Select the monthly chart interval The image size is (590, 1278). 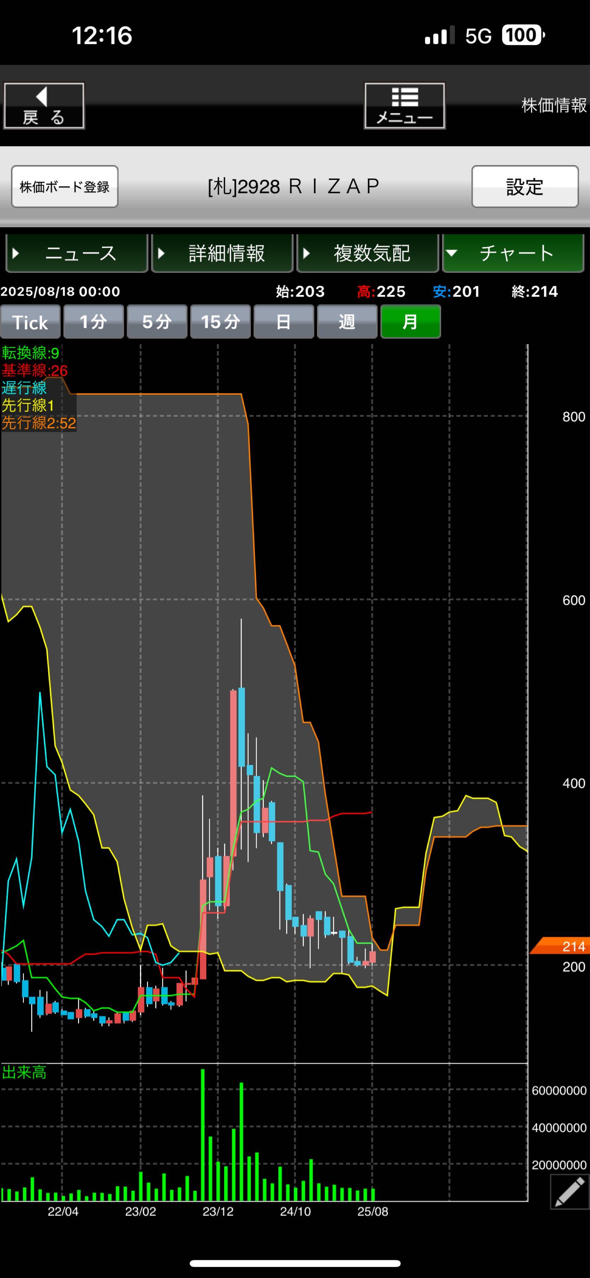click(x=410, y=322)
